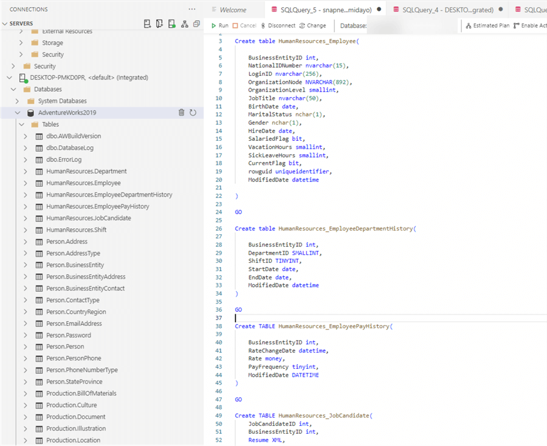Switch to the SQLQuery_4 tab
The image size is (547, 446).
coord(447,10)
